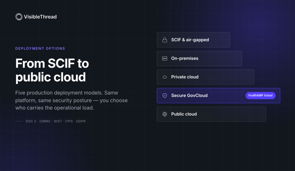This screenshot has height=171, width=295.
Task: Click the VisibleThread brand name text
Action: click(40, 17)
